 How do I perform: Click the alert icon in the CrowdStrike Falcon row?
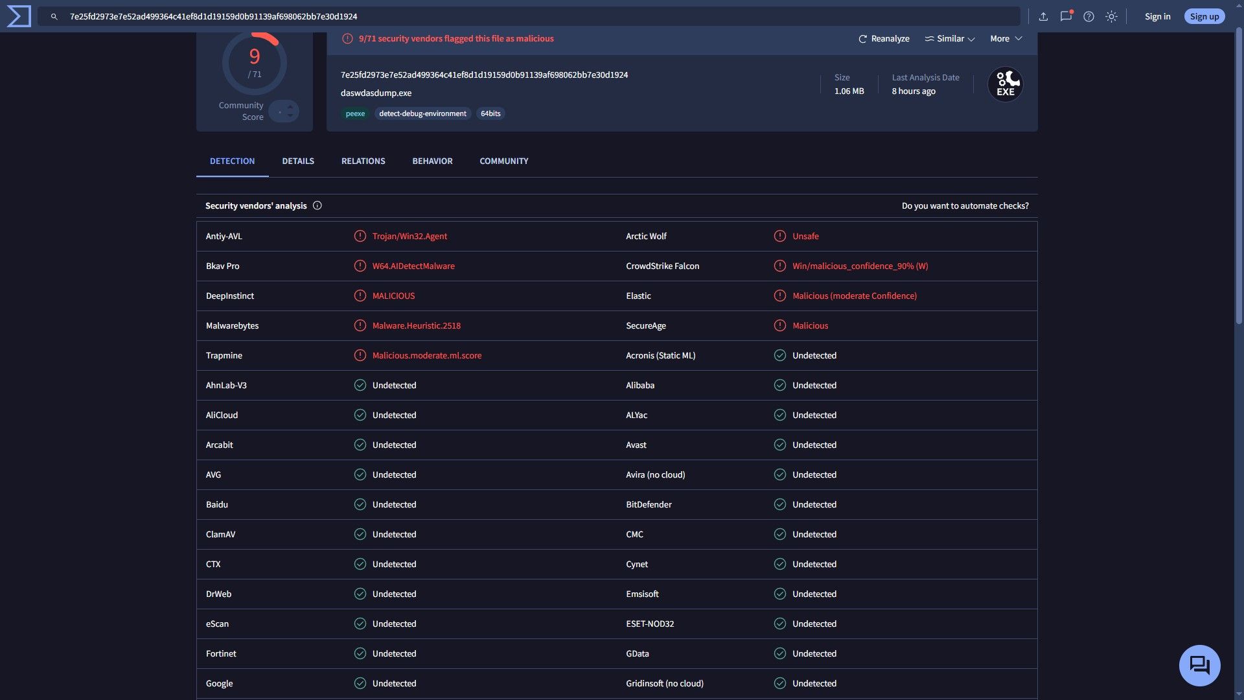click(780, 266)
